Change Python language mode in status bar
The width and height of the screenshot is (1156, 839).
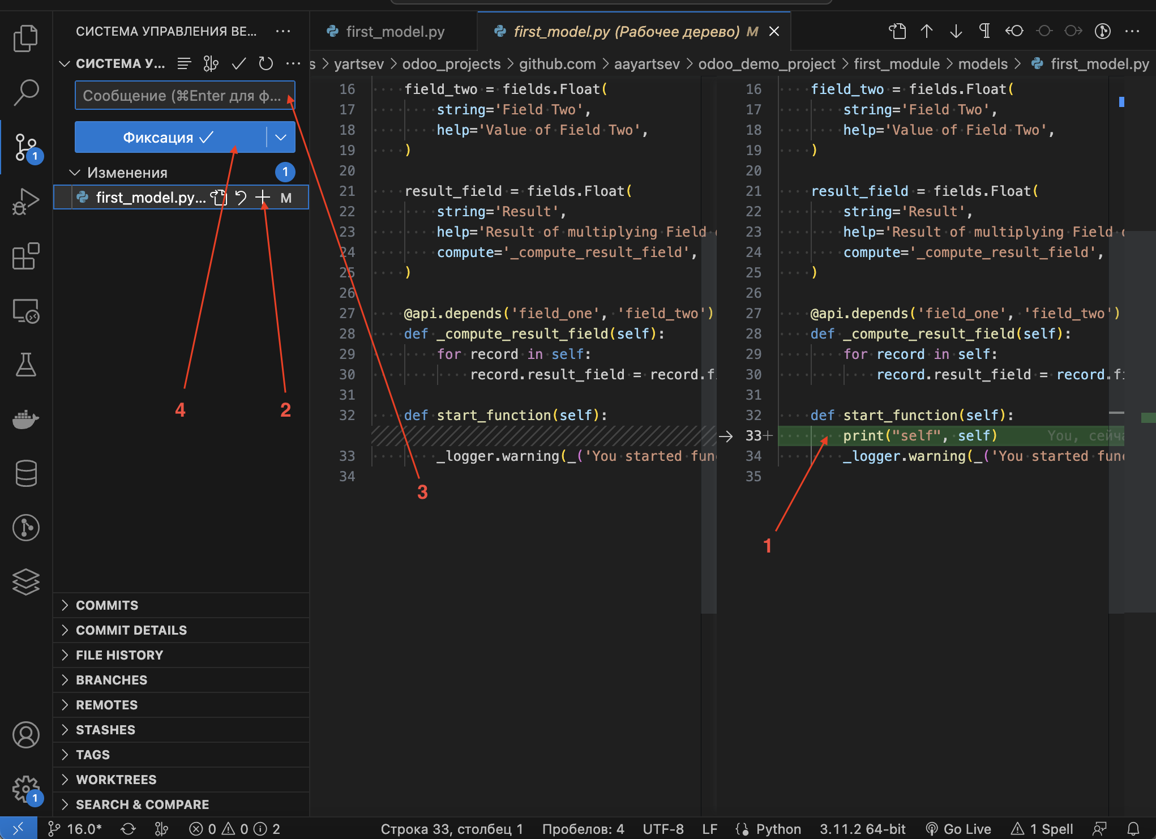(778, 829)
